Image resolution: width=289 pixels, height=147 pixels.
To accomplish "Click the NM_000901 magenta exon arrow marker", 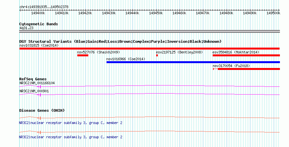I will coord(39,95).
